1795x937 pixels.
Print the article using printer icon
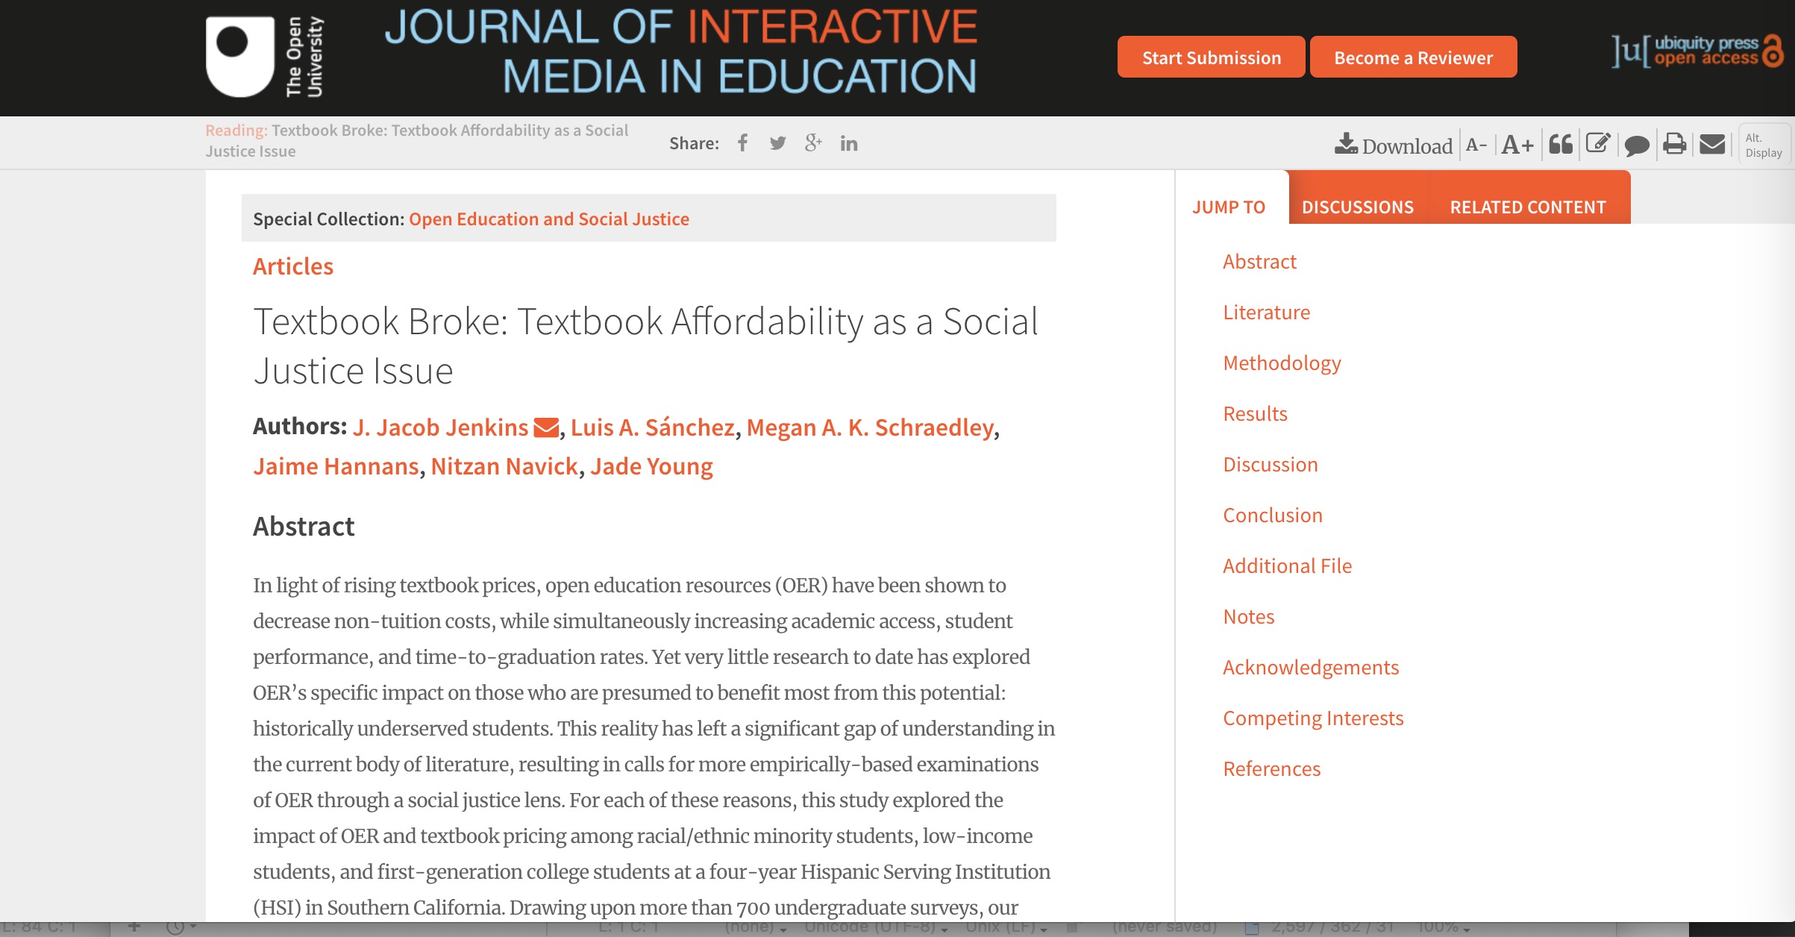coord(1675,143)
